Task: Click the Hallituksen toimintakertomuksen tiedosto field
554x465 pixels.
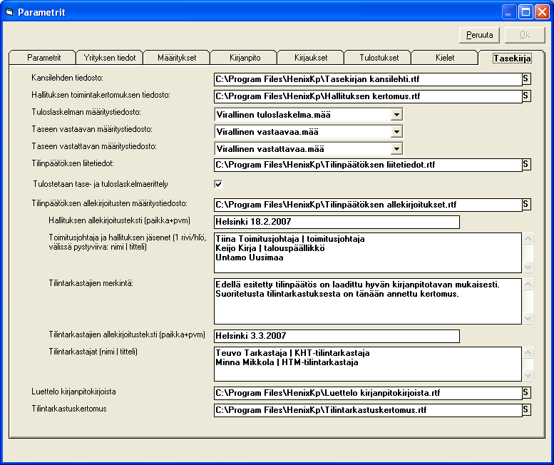Action: [x=368, y=96]
